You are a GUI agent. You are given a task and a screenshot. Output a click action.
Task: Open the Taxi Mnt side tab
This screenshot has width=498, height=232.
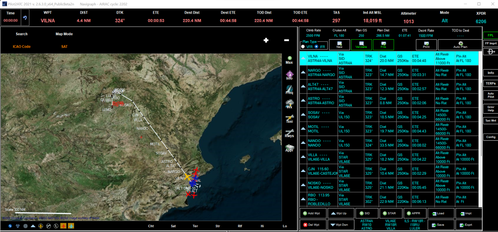(491, 121)
